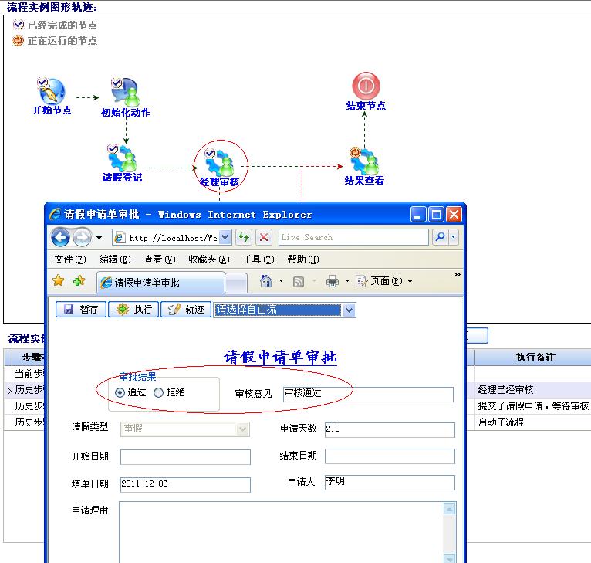The image size is (591, 563).
Task: Expand toolbar overflow chevron »
Action: 458,274
